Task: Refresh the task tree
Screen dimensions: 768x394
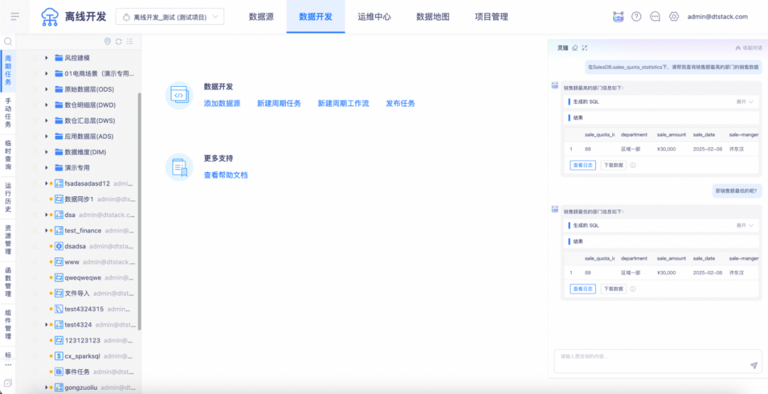Action: (119, 42)
